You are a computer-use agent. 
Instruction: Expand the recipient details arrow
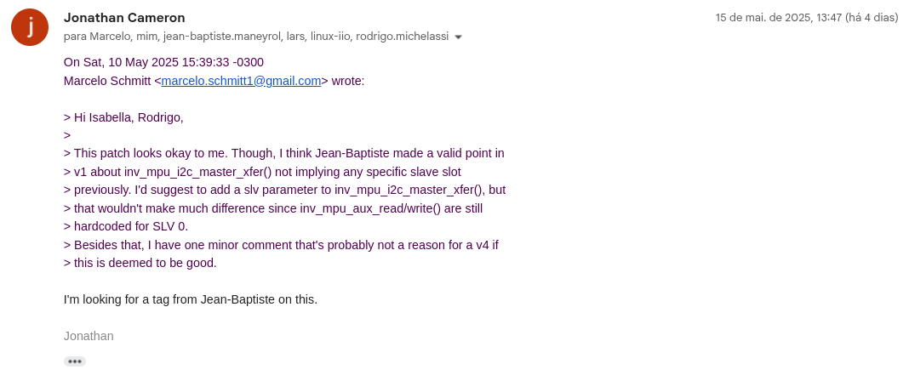458,37
